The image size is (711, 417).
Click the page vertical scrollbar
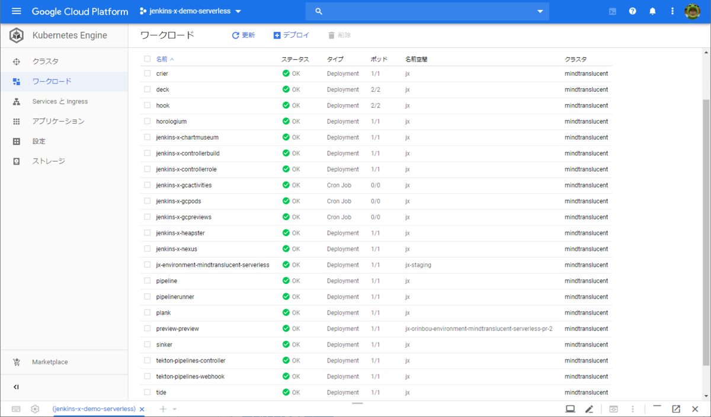pos(706,232)
